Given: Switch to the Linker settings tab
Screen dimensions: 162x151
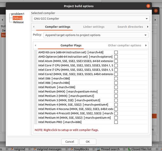Looking at the screenshot, I should coord(94,27).
